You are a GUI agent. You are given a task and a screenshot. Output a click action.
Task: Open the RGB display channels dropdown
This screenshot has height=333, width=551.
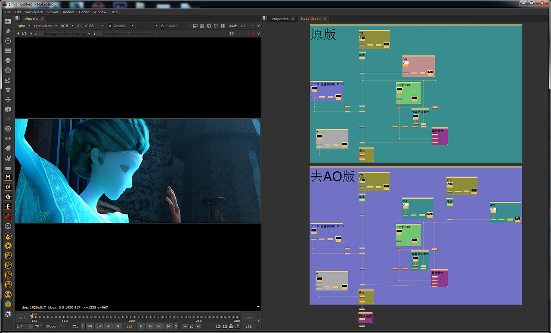tap(67, 26)
